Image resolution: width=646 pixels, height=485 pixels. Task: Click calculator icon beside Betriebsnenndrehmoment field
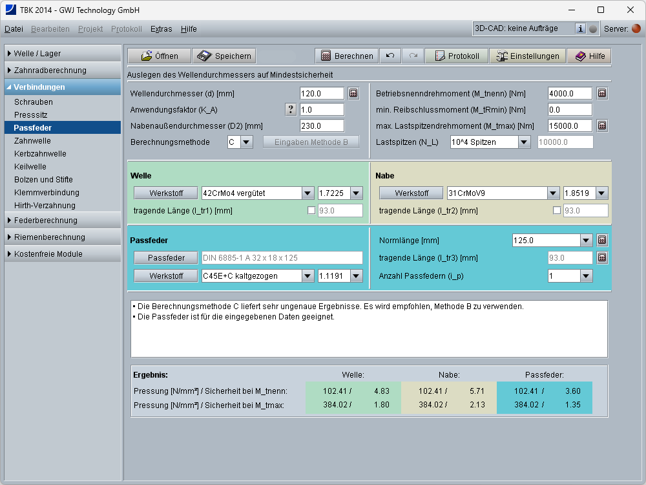click(x=601, y=93)
